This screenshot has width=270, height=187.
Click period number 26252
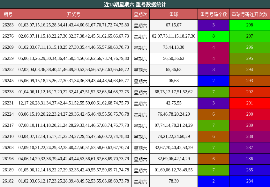[8, 70]
